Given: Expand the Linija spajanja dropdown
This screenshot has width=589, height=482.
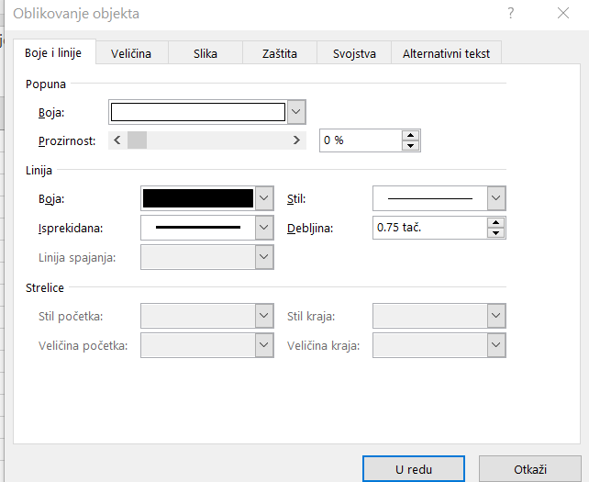Looking at the screenshot, I should click(264, 257).
